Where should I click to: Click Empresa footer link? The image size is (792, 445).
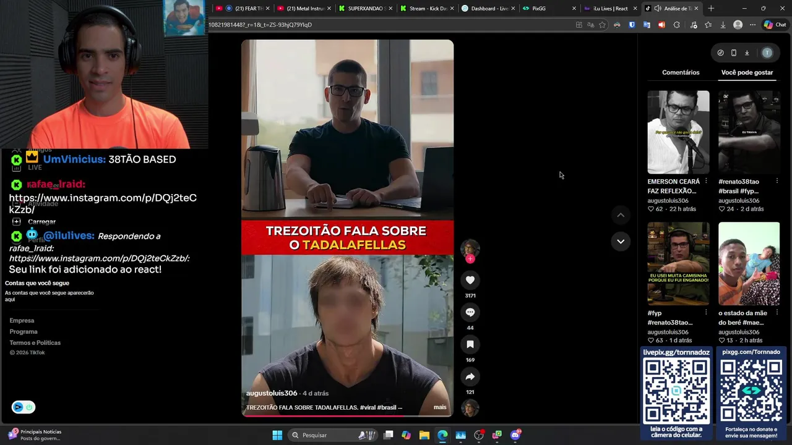(x=22, y=320)
